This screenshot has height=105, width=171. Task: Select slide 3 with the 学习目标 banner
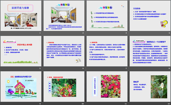pyautogui.click(x=107, y=16)
